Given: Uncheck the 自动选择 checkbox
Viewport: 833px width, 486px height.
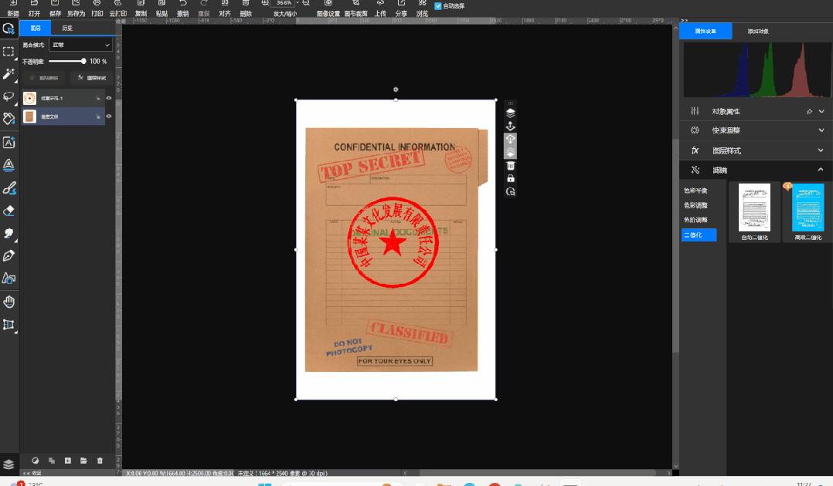Looking at the screenshot, I should (438, 5).
